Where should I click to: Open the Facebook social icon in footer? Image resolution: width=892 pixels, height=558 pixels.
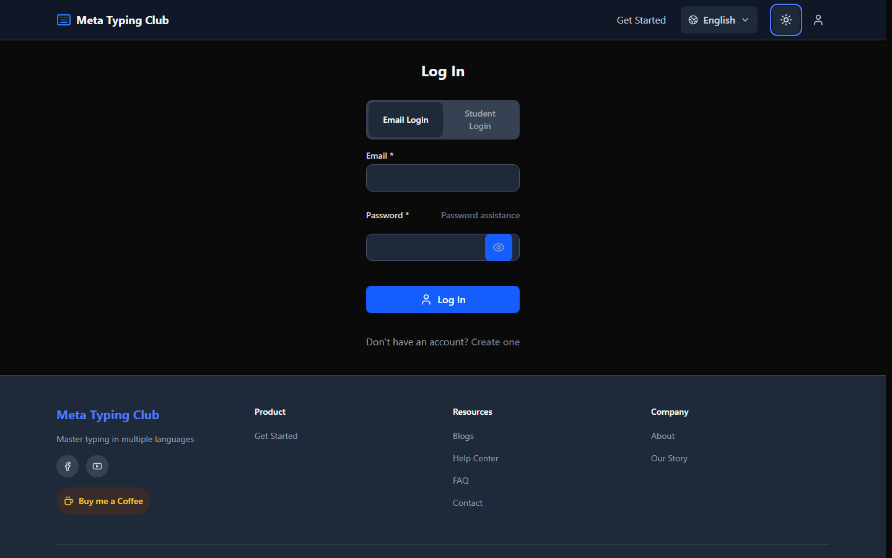pyautogui.click(x=68, y=466)
